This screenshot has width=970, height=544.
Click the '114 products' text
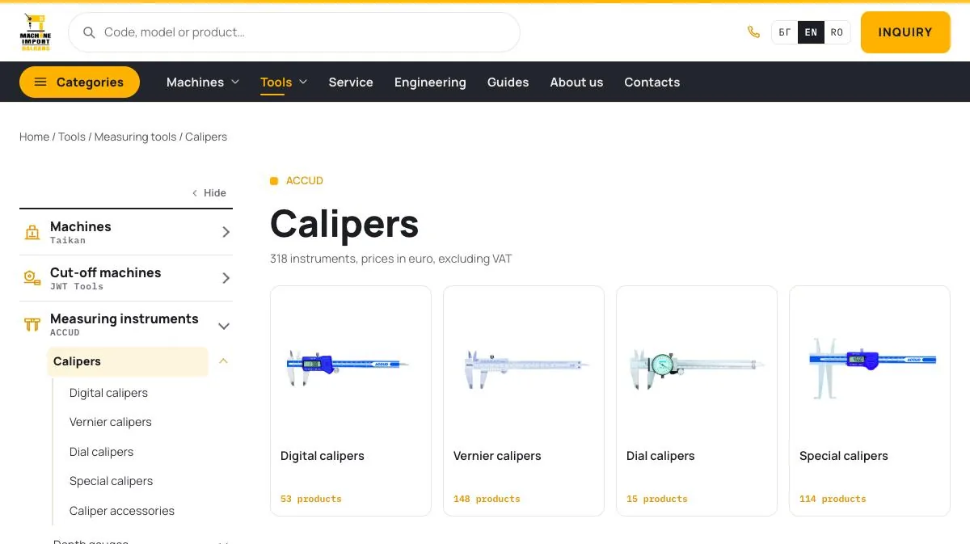click(833, 499)
